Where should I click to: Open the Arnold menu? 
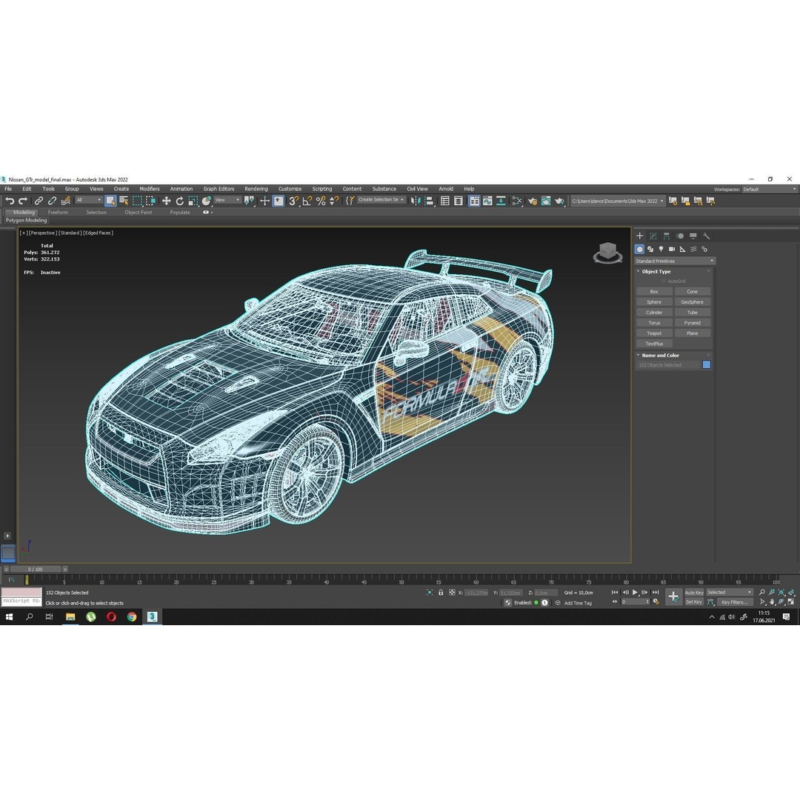point(446,189)
